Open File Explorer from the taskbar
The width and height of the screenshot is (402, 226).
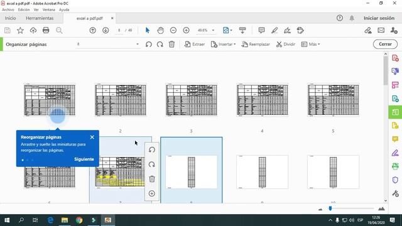(x=65, y=220)
